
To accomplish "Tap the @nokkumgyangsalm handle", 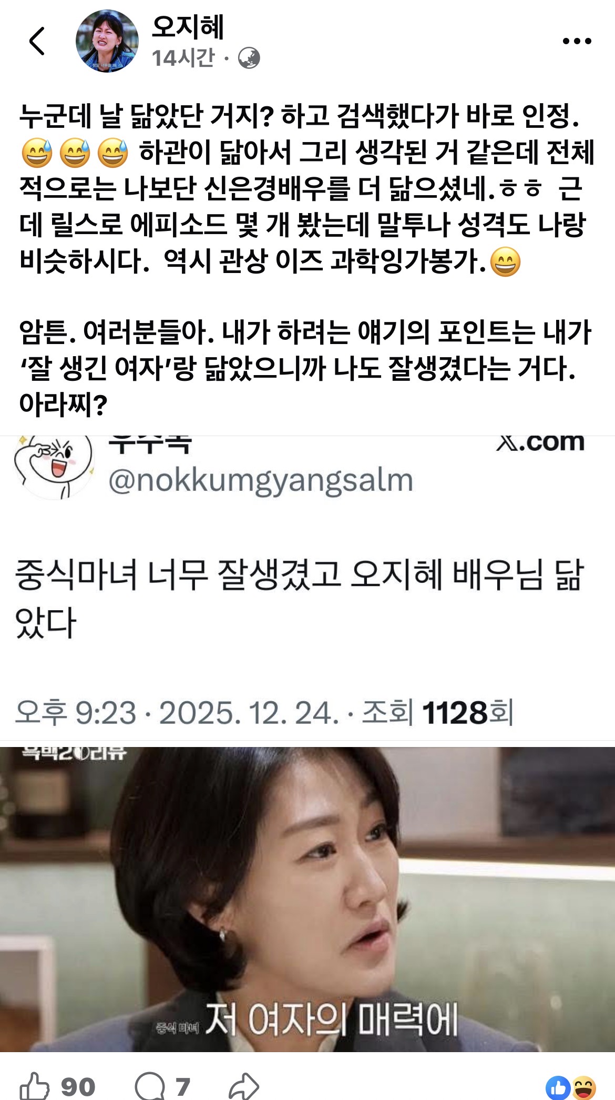I will tap(261, 480).
